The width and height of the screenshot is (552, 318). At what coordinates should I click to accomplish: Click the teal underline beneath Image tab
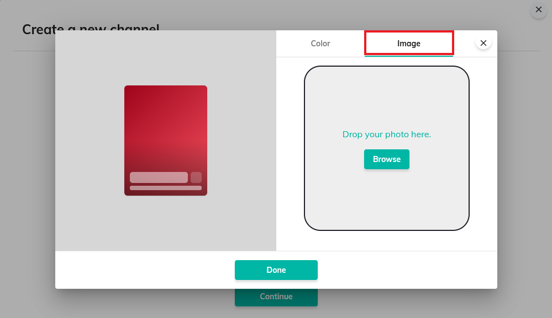tap(409, 56)
